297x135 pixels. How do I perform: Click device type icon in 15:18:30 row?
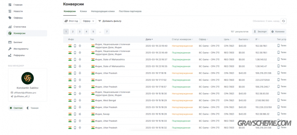click(279, 93)
